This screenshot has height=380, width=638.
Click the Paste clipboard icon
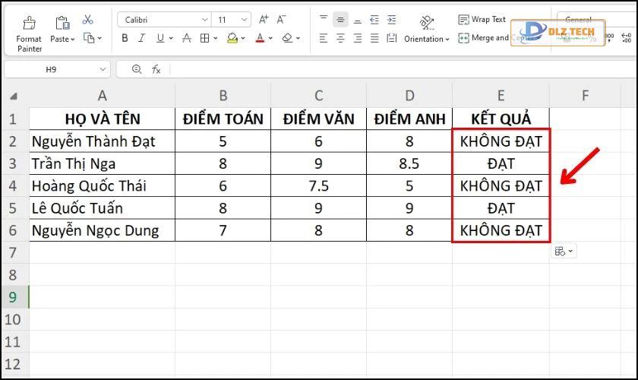point(62,24)
